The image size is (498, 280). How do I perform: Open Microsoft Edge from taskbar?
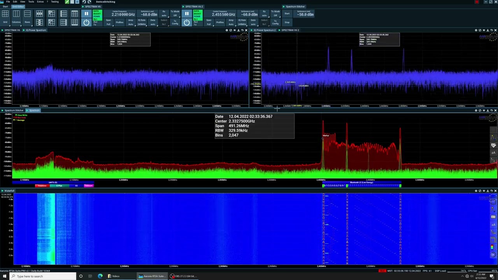click(100, 276)
